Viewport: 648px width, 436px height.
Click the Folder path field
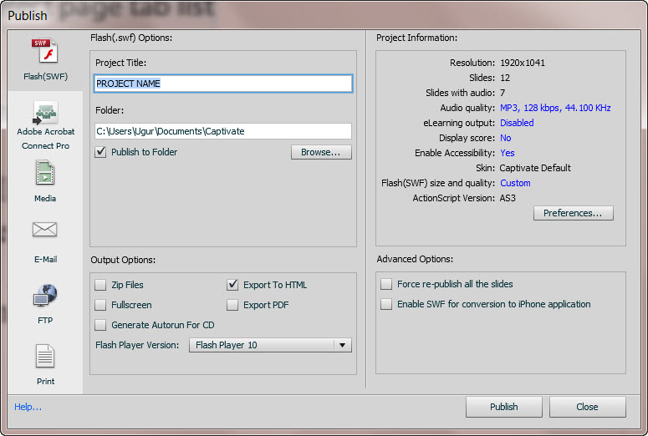223,131
